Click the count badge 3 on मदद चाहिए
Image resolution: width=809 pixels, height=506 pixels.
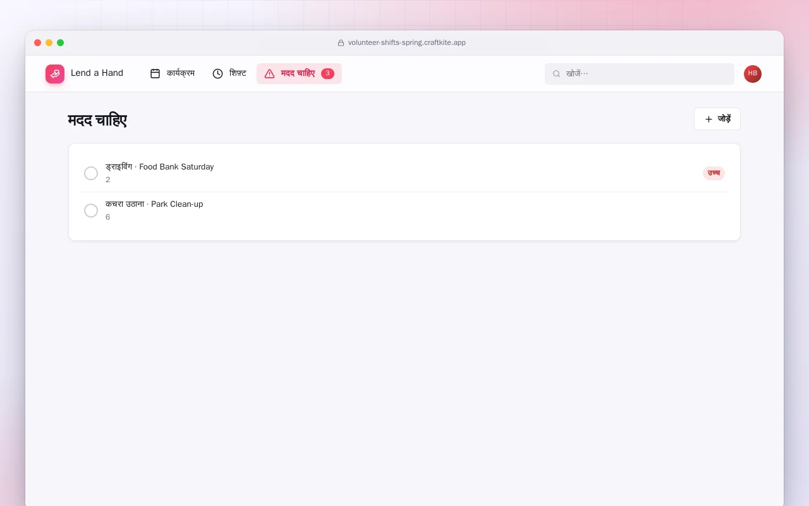pos(327,73)
